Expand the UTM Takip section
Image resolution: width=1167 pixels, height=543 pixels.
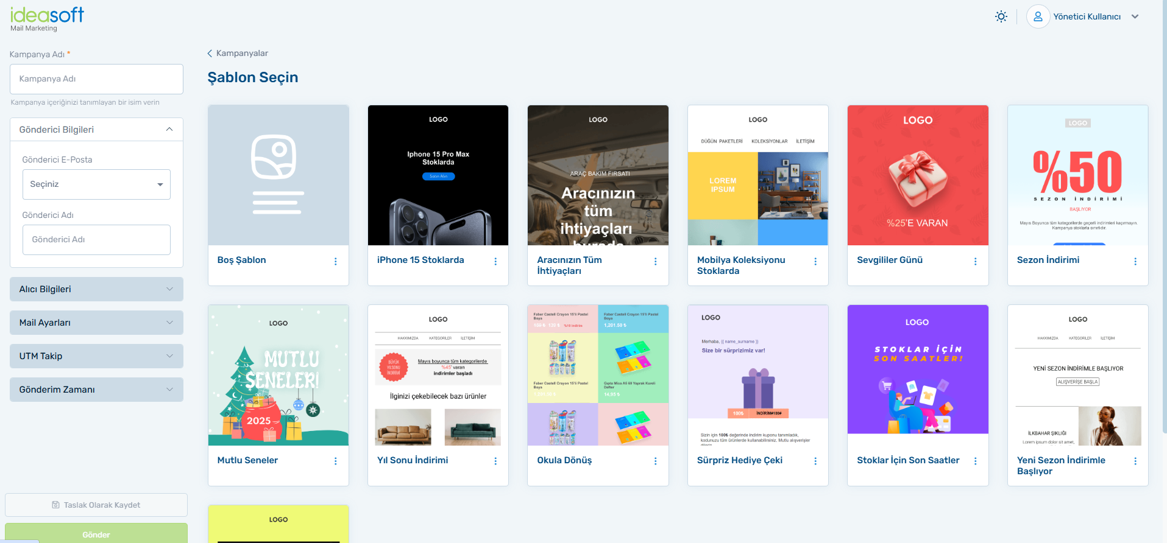(96, 356)
